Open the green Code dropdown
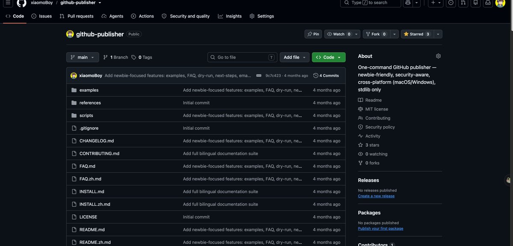Screen dimensions: 513x246 (x=329, y=57)
